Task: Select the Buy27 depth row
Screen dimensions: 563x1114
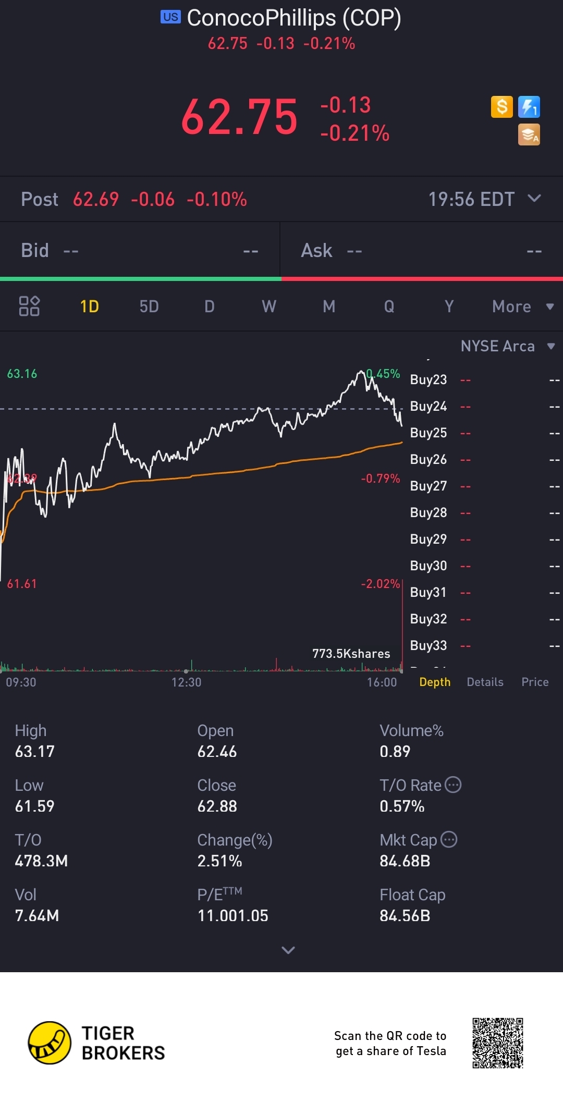Action: click(485, 486)
